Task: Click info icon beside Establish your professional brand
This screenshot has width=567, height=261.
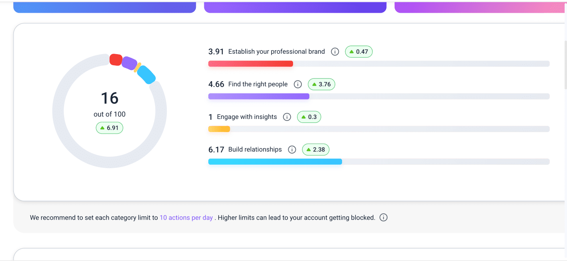Action: pos(335,52)
